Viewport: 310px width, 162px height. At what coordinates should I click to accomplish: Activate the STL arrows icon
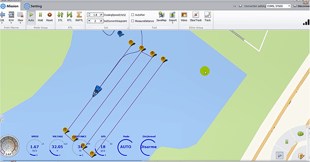(60, 15)
